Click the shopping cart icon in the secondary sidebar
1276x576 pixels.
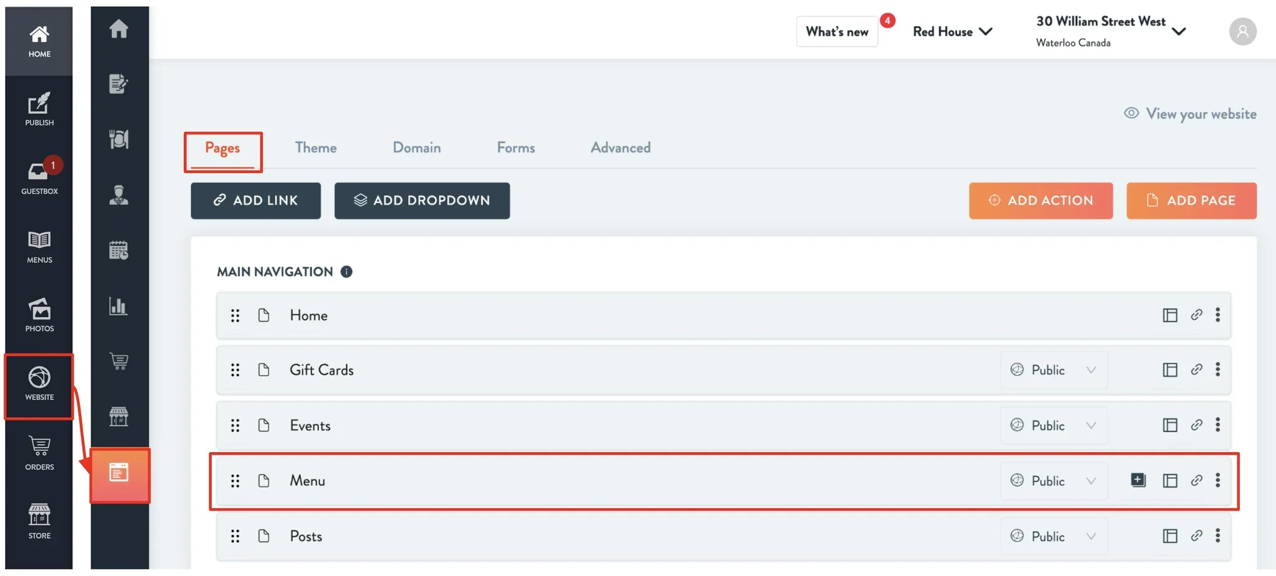tap(119, 361)
